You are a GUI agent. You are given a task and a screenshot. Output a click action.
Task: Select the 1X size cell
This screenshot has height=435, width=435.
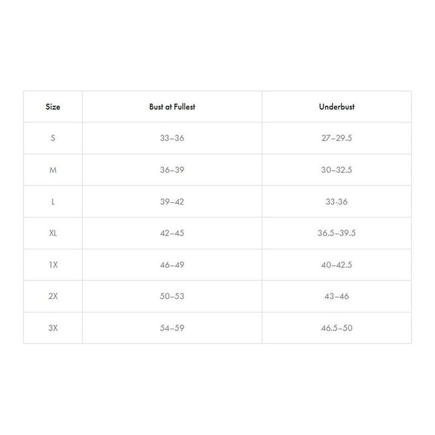pyautogui.click(x=53, y=265)
